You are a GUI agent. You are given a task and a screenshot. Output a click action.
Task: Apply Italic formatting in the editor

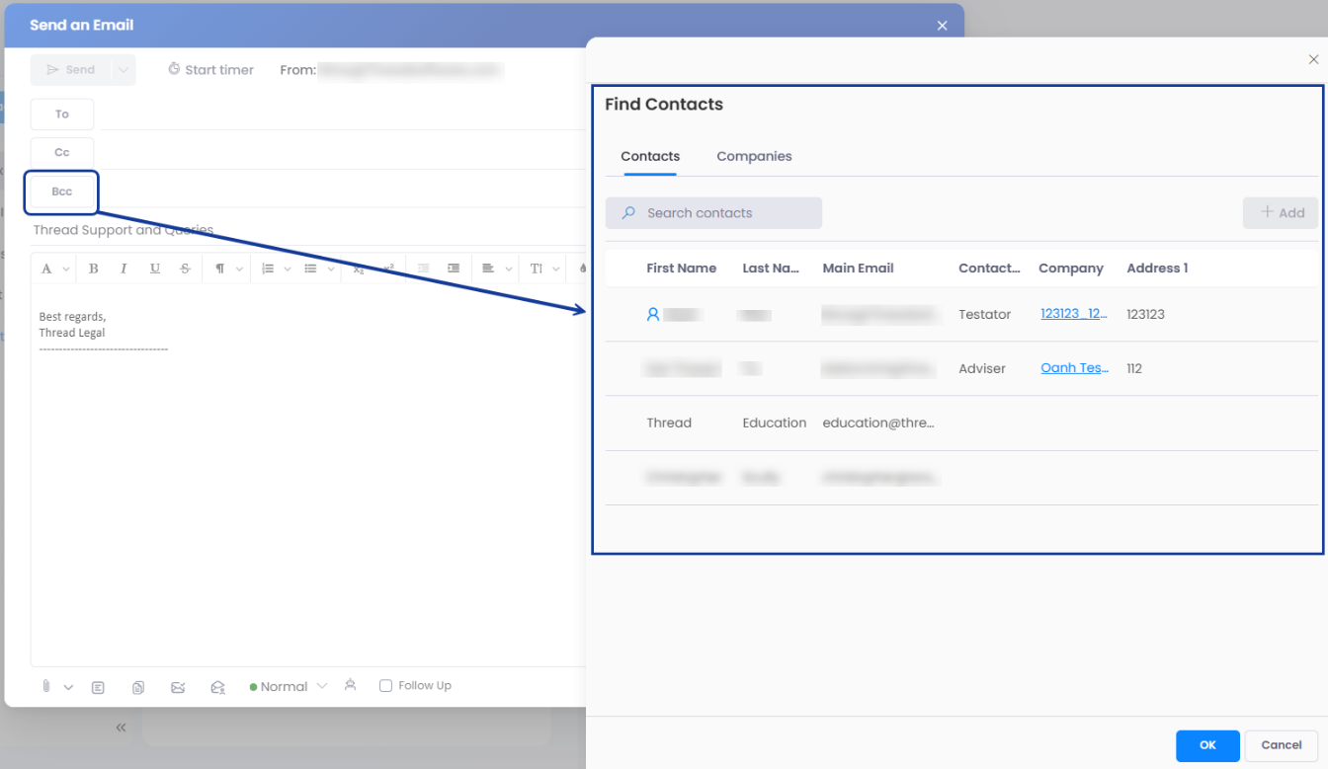(124, 269)
